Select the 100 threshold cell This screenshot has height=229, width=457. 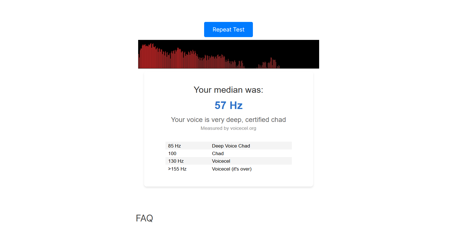[172, 153]
